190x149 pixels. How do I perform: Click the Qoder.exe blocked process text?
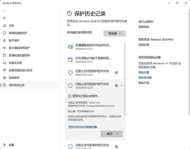coord(94,103)
